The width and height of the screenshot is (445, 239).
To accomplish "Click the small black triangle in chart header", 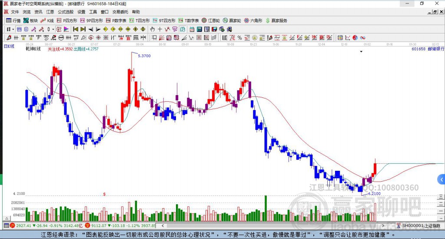I will tap(361, 52).
